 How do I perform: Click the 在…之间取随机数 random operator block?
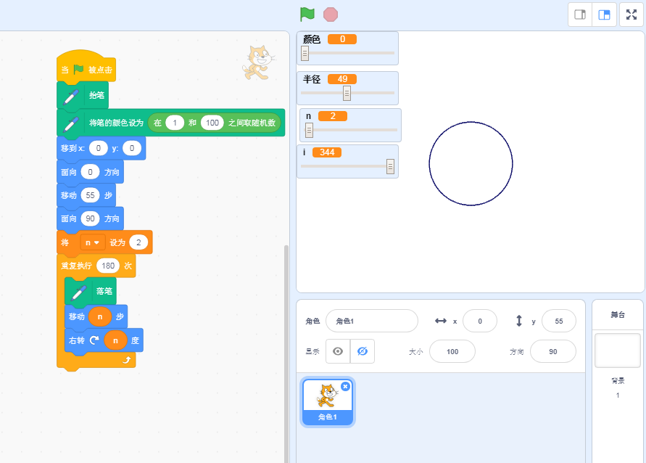[x=214, y=123]
